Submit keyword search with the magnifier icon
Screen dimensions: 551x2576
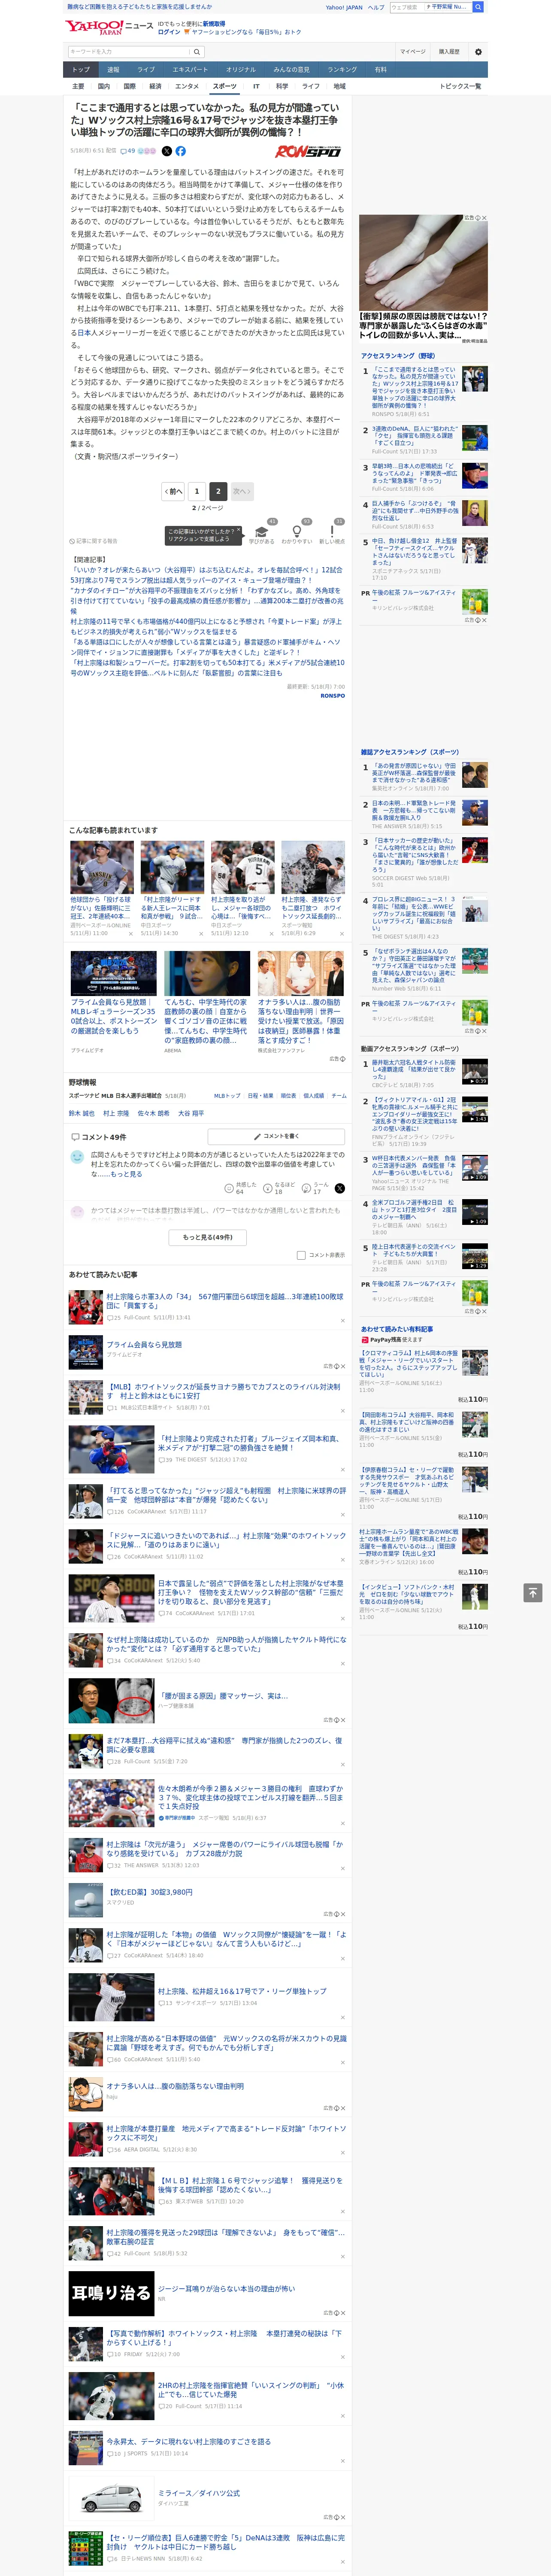[x=196, y=52]
